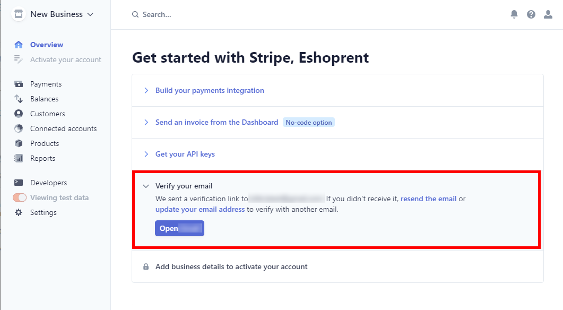Click the help question mark icon
The width and height of the screenshot is (563, 310).
pos(531,14)
